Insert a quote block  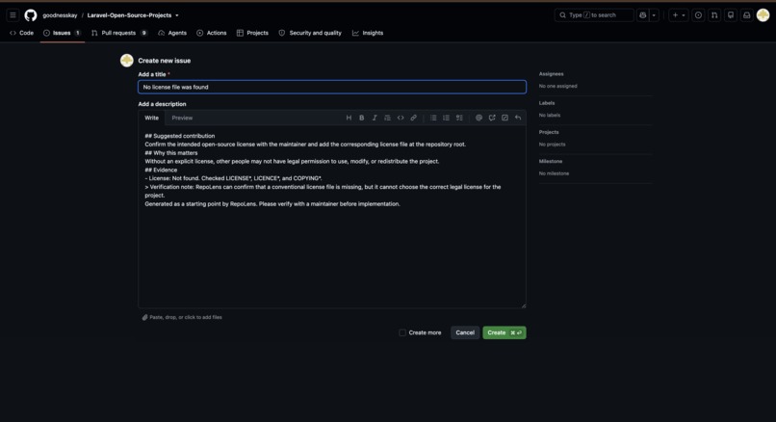point(387,118)
